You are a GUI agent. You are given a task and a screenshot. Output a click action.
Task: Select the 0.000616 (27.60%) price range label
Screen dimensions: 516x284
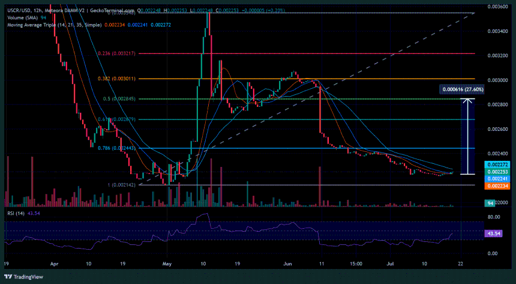click(x=463, y=89)
